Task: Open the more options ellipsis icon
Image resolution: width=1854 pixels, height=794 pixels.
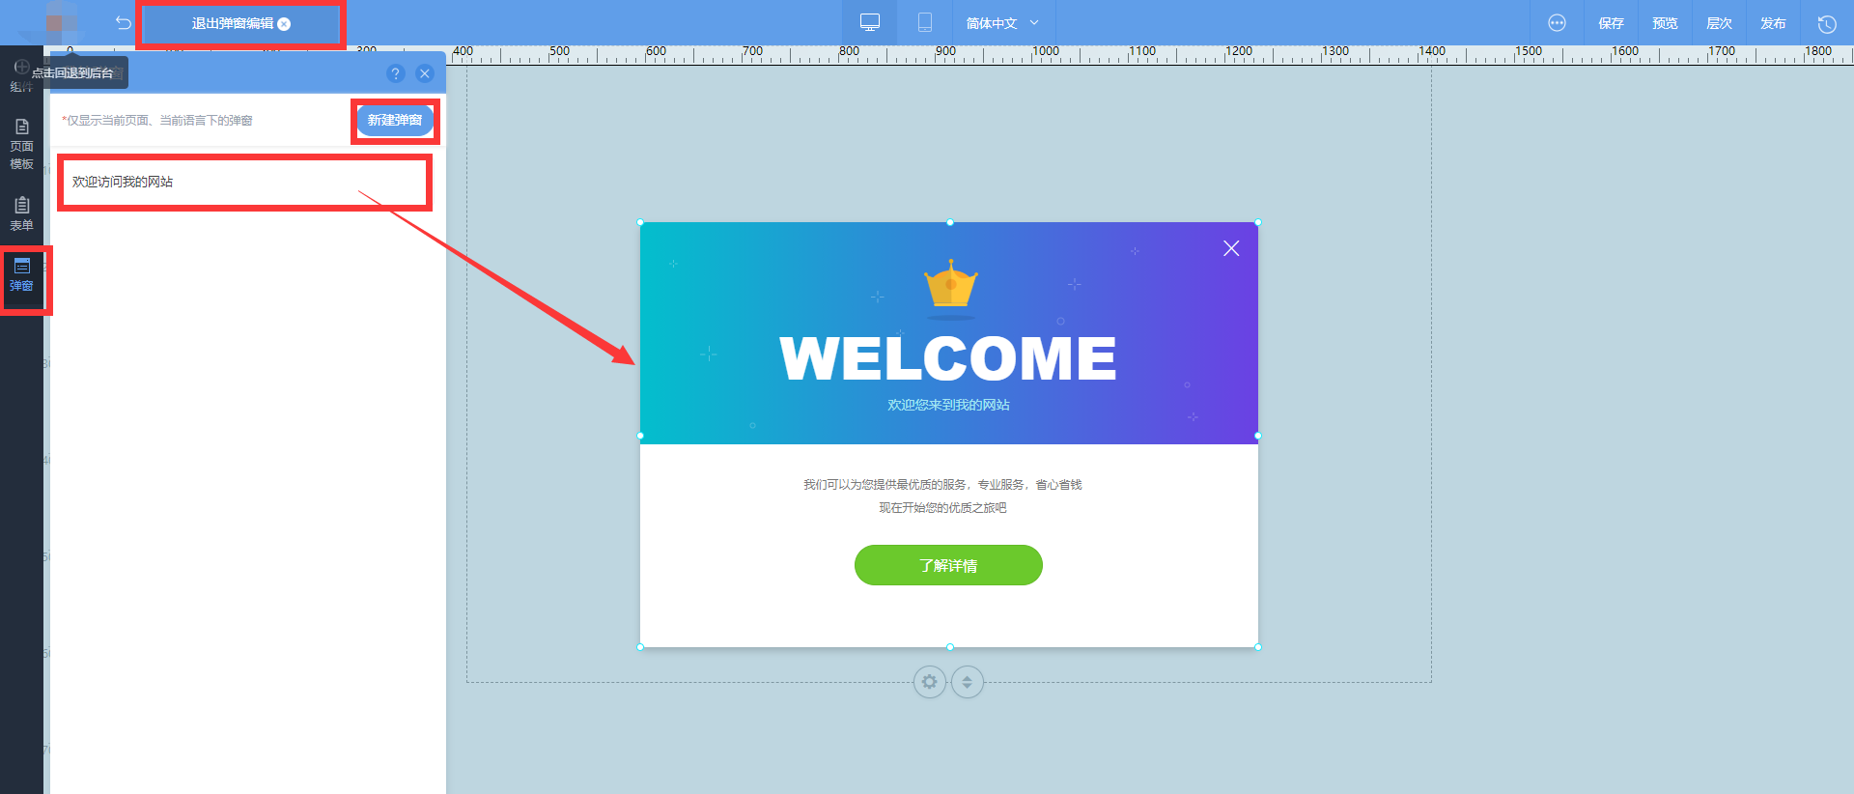Action: tap(1557, 23)
